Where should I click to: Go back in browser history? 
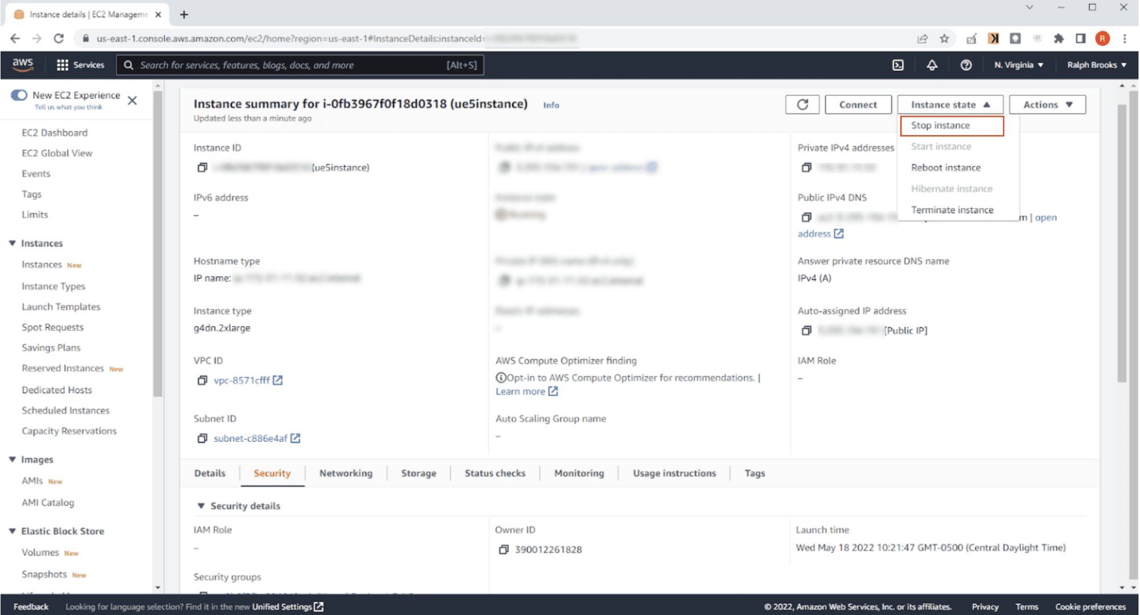click(15, 38)
